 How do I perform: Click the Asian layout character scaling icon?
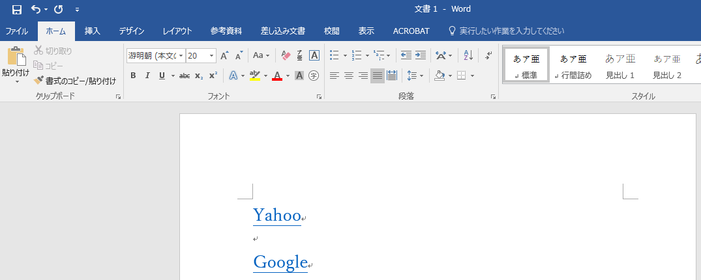pyautogui.click(x=441, y=55)
